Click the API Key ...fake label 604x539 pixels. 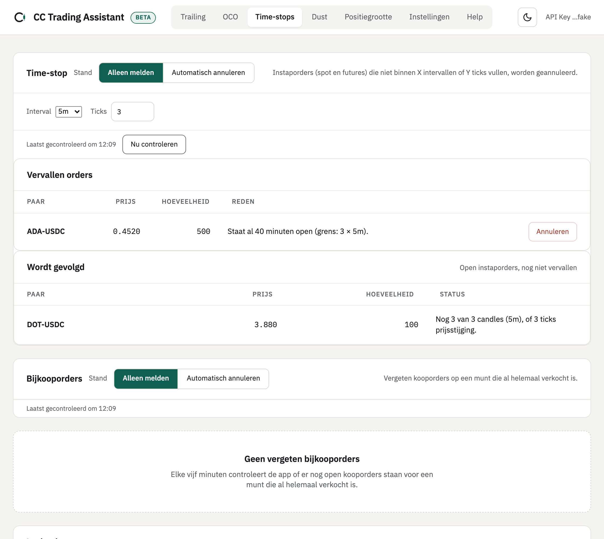pyautogui.click(x=568, y=17)
